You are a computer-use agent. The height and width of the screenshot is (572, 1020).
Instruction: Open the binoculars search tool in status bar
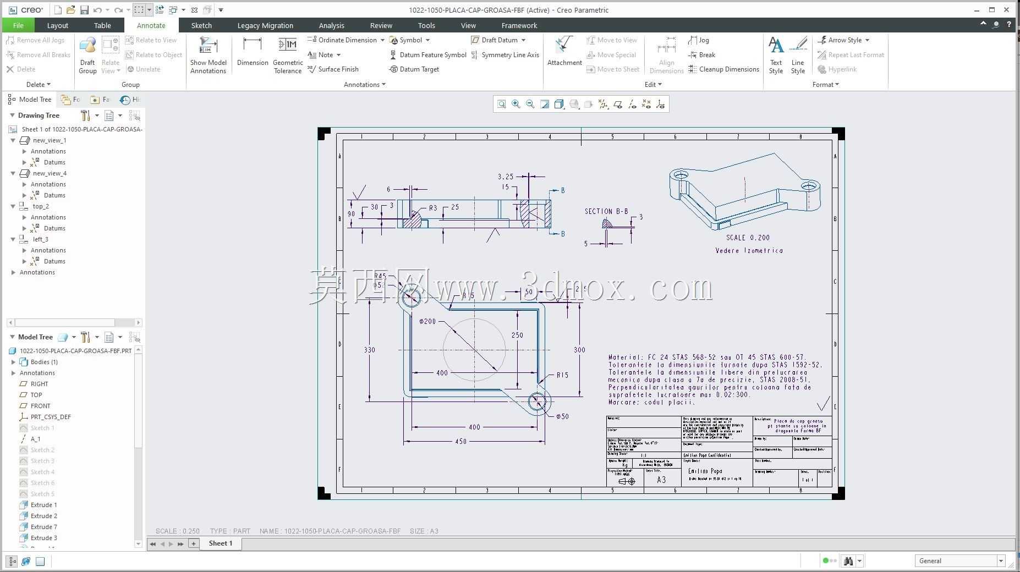click(x=848, y=561)
